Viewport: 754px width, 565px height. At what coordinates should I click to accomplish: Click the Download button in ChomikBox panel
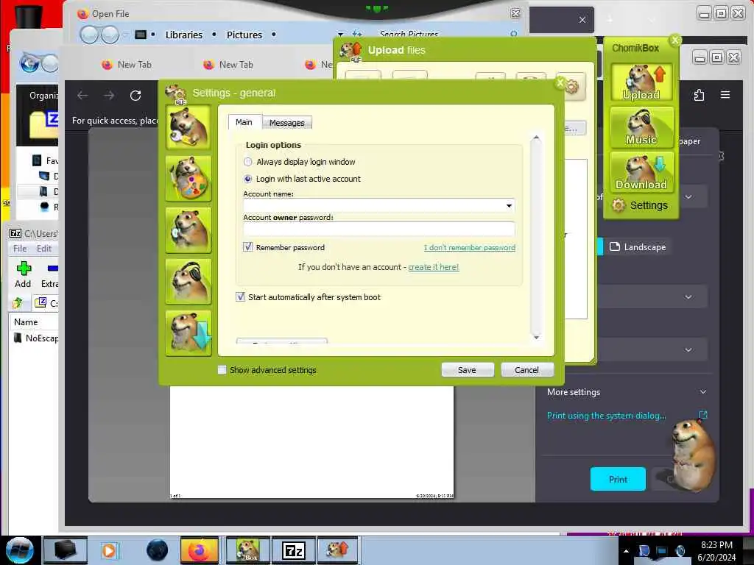click(x=641, y=172)
